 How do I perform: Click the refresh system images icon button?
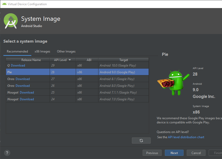click(x=141, y=141)
